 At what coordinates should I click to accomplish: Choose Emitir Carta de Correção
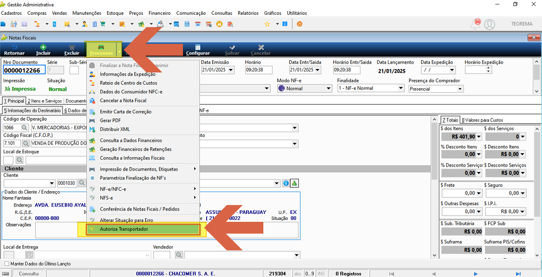point(143,111)
